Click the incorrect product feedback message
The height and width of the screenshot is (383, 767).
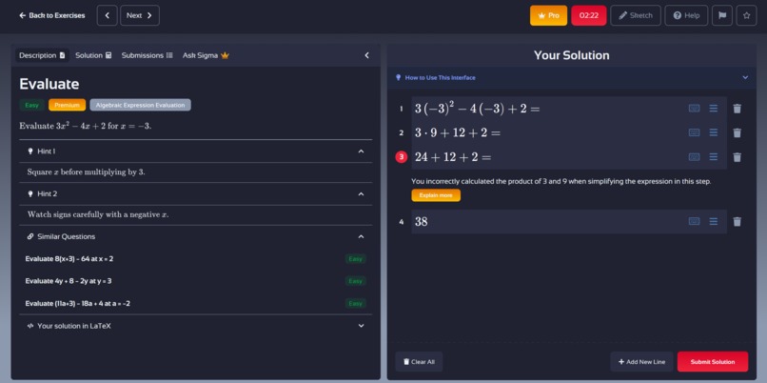[x=561, y=181]
